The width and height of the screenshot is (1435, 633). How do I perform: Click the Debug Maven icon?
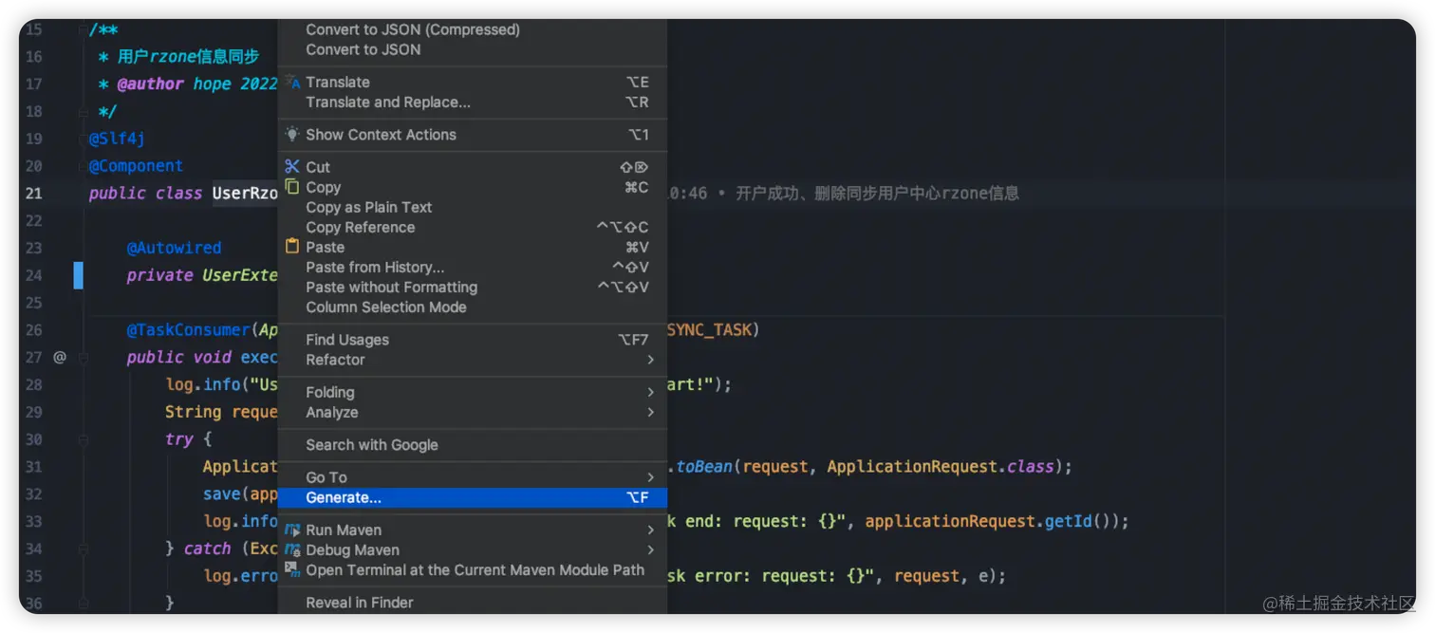pos(292,549)
